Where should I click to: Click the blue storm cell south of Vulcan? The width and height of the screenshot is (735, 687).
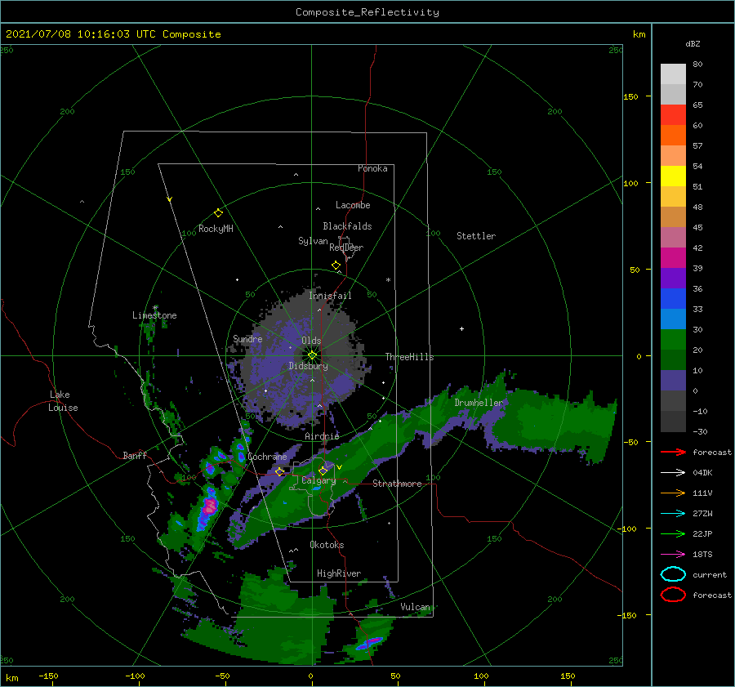tap(370, 643)
